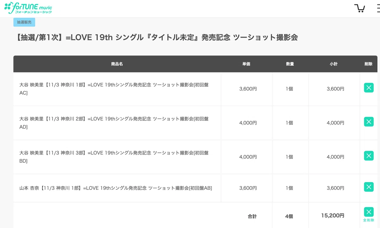Delete the 山本 杏奈 神奈川 1部 item
This screenshot has height=228, width=380.
tap(369, 187)
